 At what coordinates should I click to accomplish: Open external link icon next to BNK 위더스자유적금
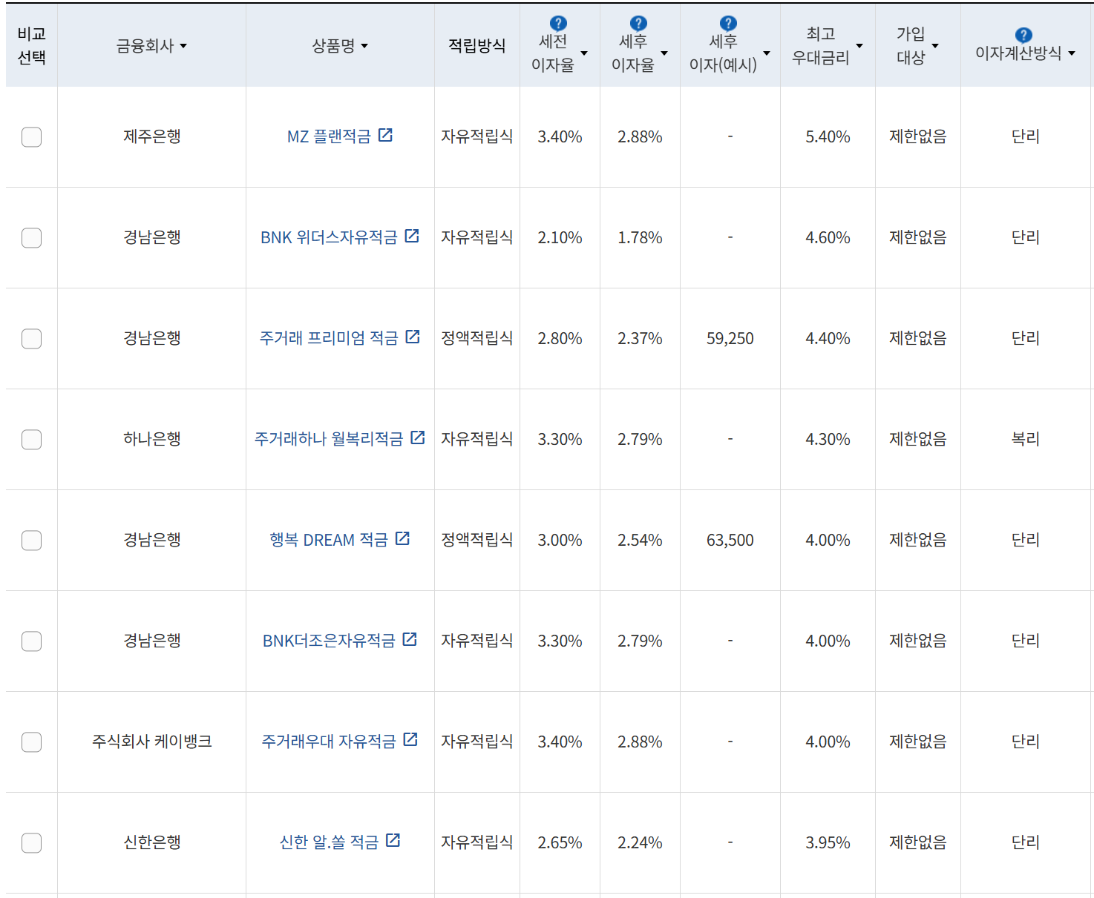[x=413, y=236]
